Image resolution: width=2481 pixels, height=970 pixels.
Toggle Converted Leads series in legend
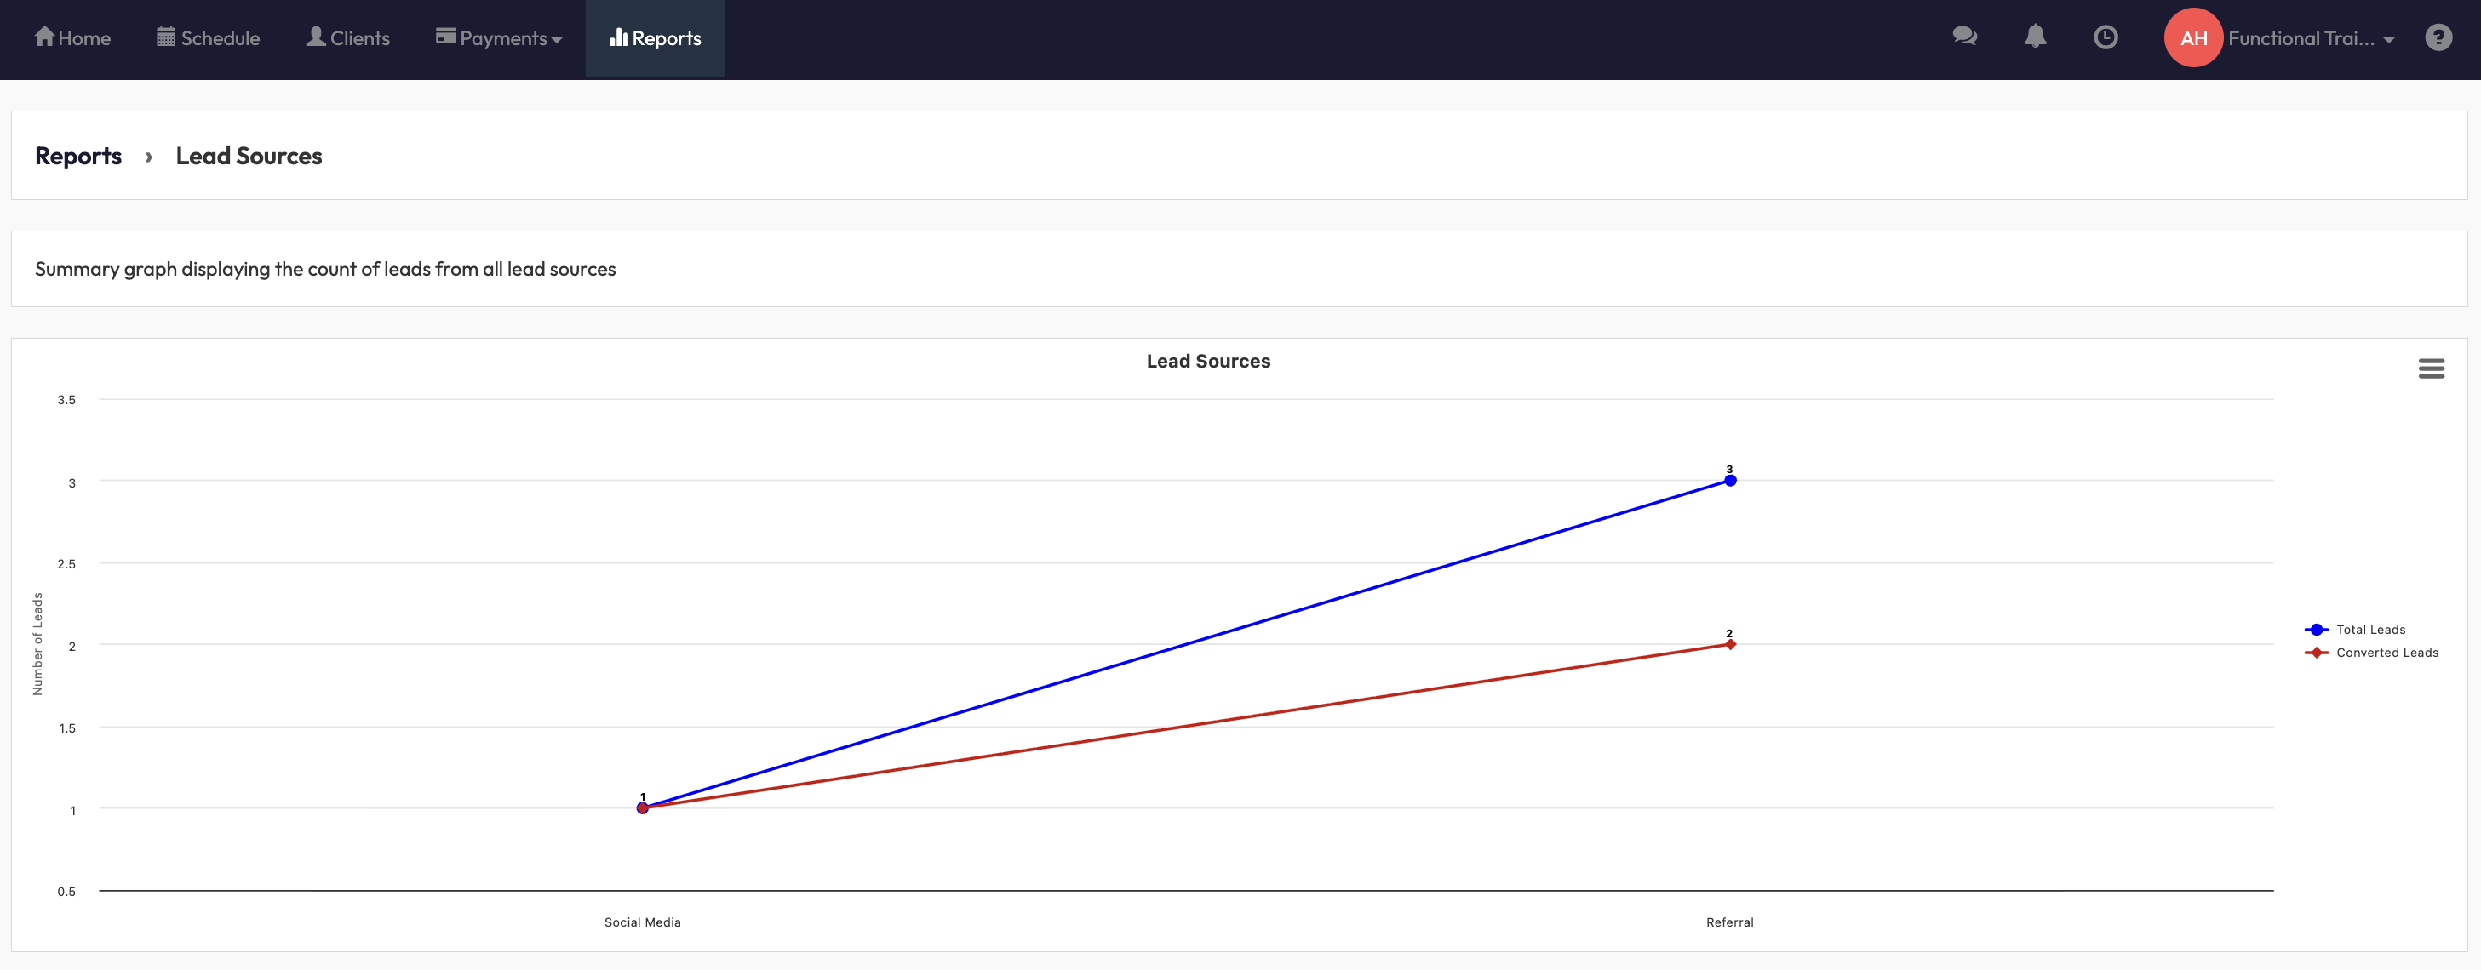2386,653
